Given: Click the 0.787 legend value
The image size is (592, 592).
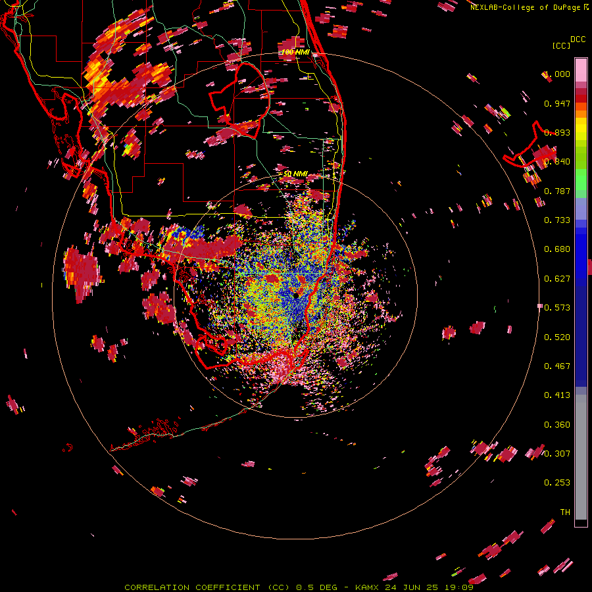Looking at the screenshot, I should (557, 191).
